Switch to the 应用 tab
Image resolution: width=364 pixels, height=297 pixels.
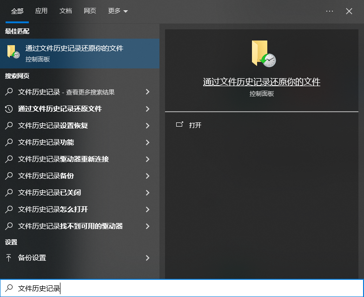point(41,11)
